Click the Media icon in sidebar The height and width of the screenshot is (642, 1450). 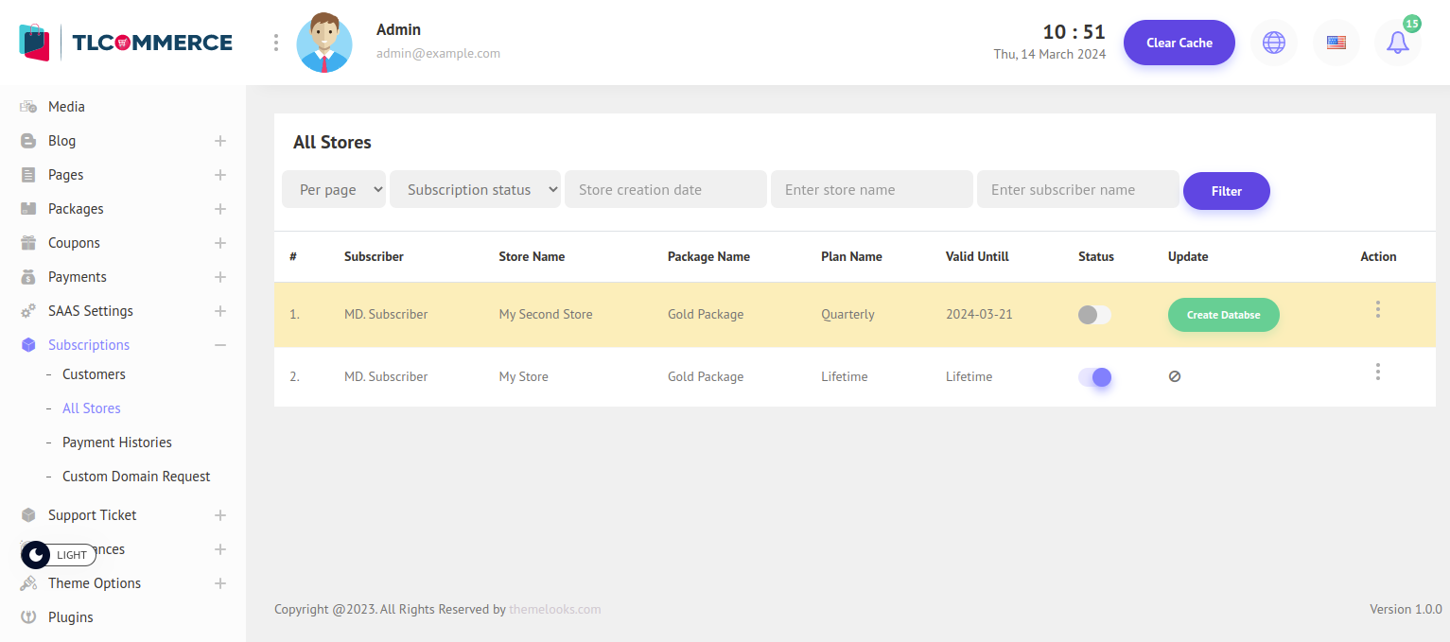point(28,107)
